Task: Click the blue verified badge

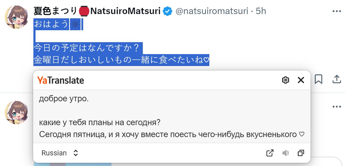Action: (x=167, y=11)
